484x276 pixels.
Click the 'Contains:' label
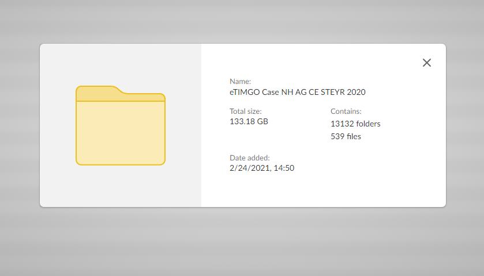coord(346,111)
